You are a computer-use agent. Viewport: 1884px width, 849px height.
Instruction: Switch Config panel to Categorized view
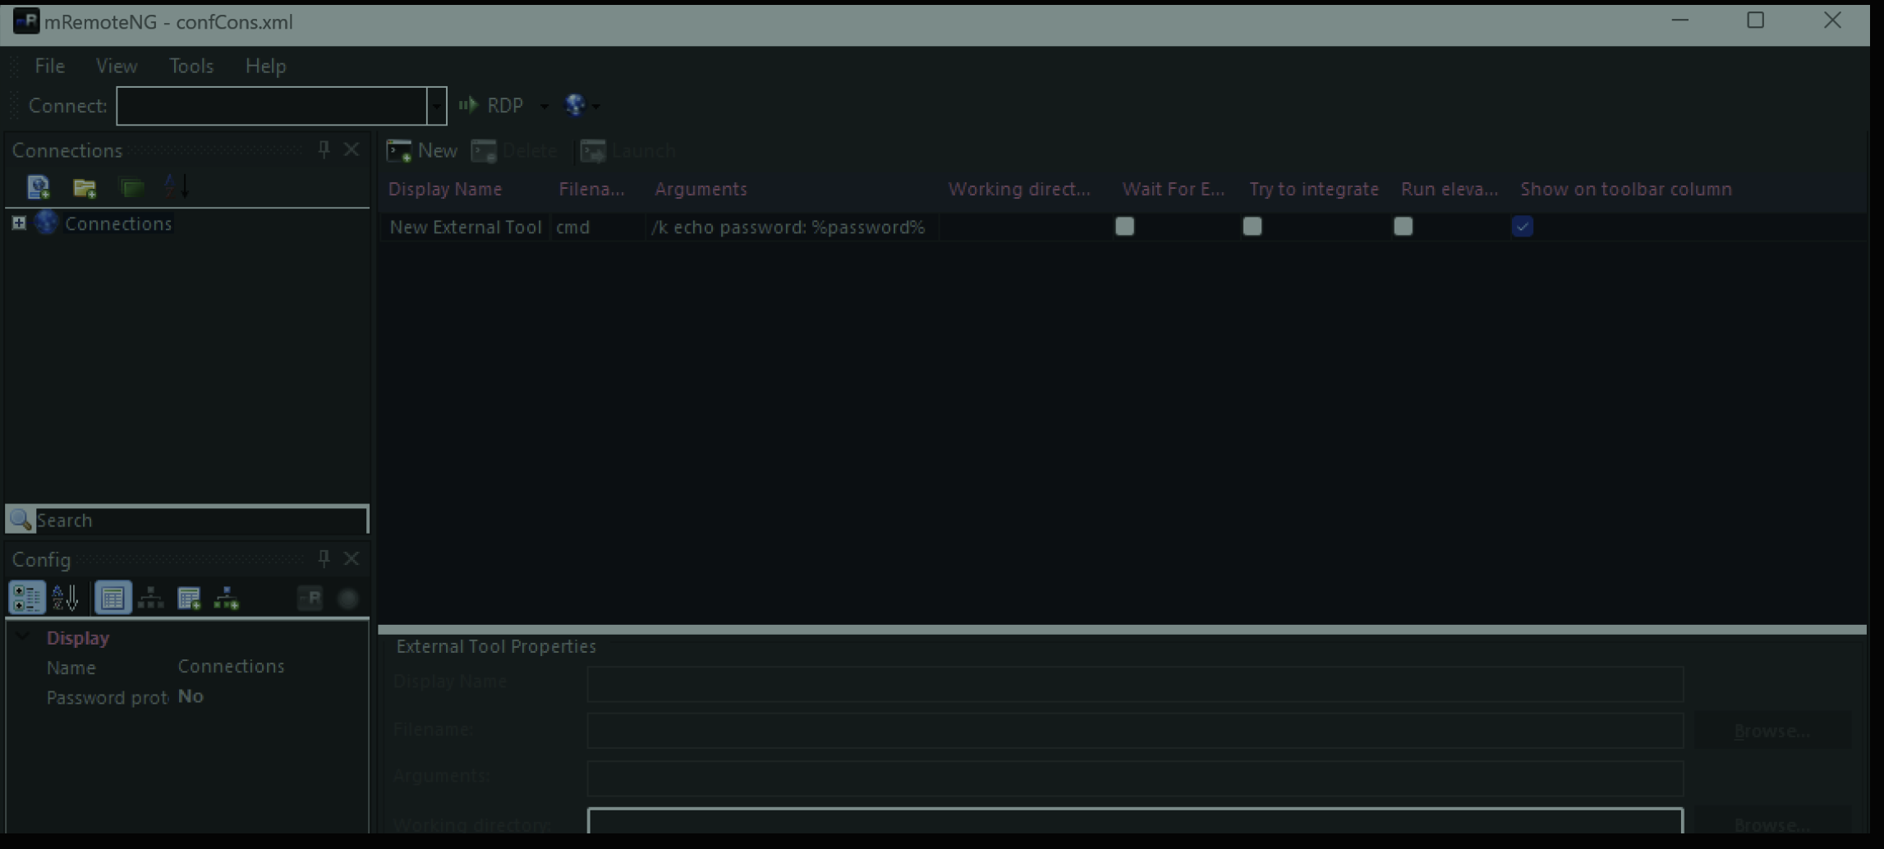[26, 598]
